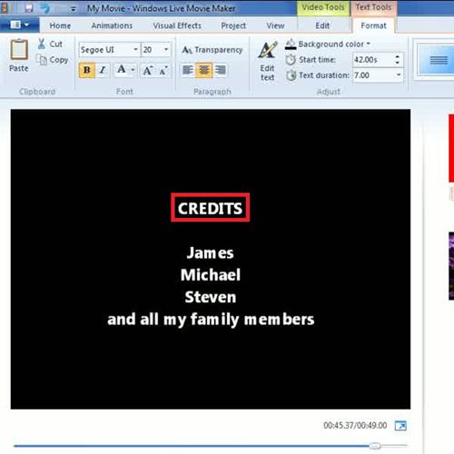
Task: Align text to the left
Action: tap(188, 70)
